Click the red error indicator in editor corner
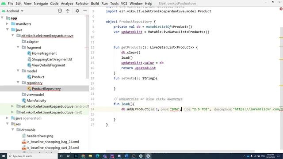This screenshot has height=159, width=283. coord(281,9)
